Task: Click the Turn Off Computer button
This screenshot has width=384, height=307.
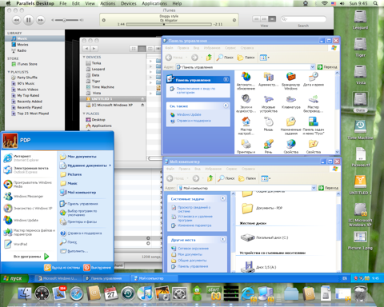Action: coord(97,268)
